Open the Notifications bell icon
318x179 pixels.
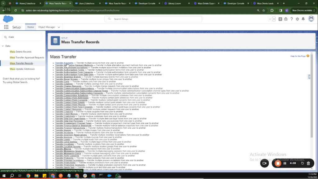(303, 19)
